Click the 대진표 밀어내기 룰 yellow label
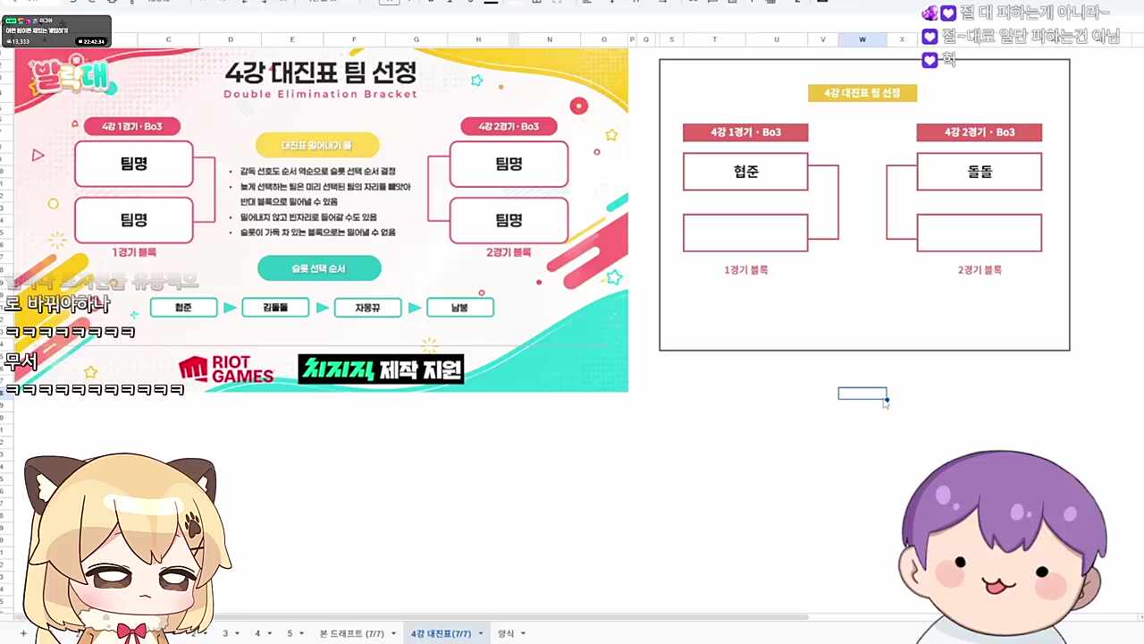Image resolution: width=1144 pixels, height=644 pixels. pos(317,145)
